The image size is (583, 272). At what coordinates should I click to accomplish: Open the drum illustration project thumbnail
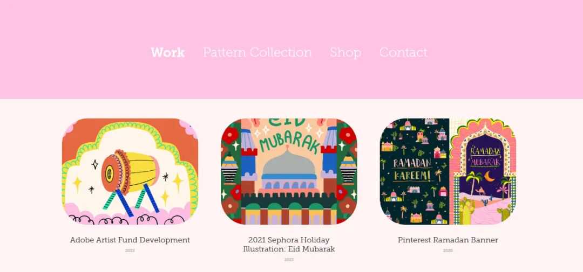[x=130, y=171]
